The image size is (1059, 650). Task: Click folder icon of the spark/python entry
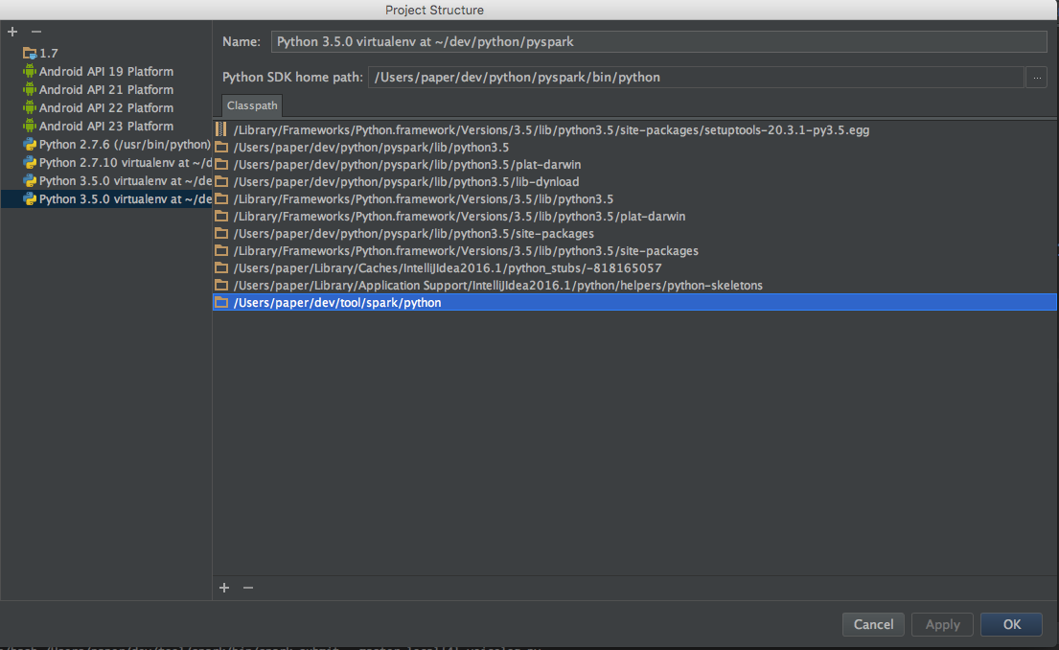[220, 302]
